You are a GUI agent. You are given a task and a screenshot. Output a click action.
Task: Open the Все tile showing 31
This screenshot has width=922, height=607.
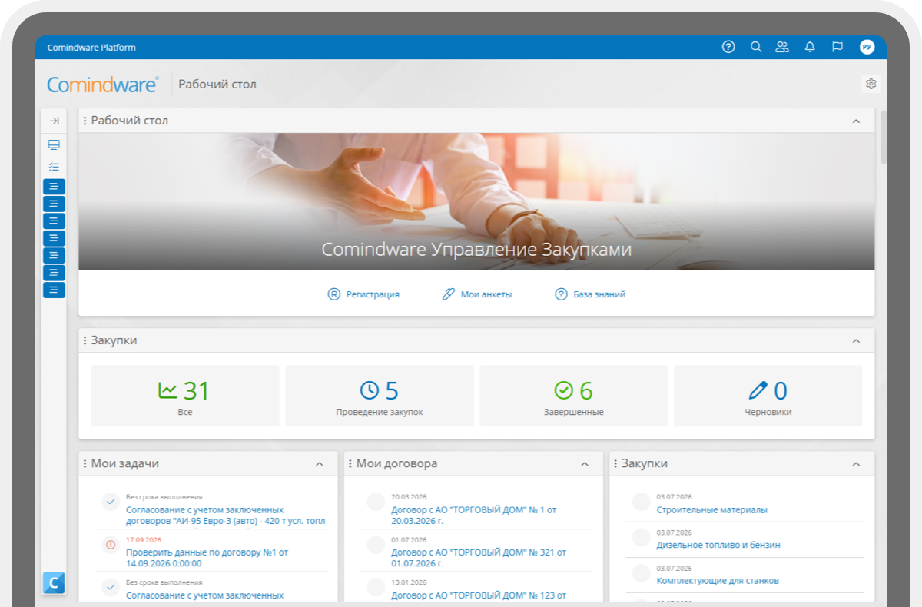184,396
